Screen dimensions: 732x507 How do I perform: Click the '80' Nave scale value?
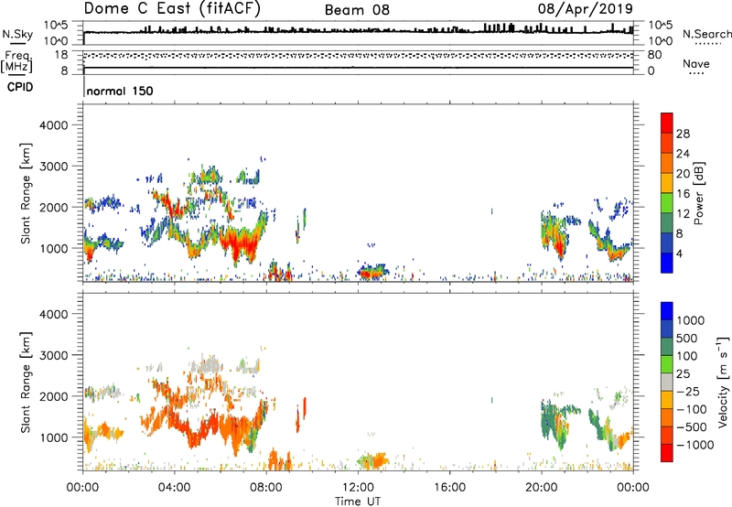point(654,55)
